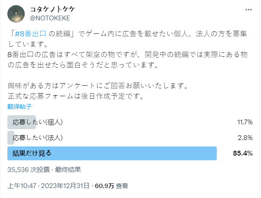
Task: Open the 上午10:47 post timestamp
Action: [x=22, y=186]
